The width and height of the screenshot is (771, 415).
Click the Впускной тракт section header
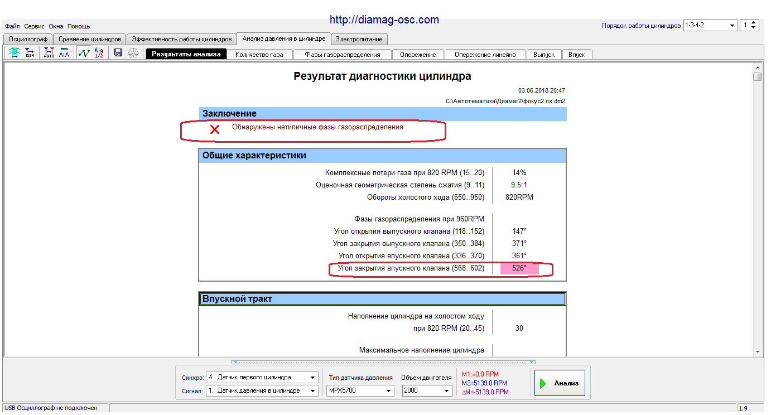[x=383, y=299]
